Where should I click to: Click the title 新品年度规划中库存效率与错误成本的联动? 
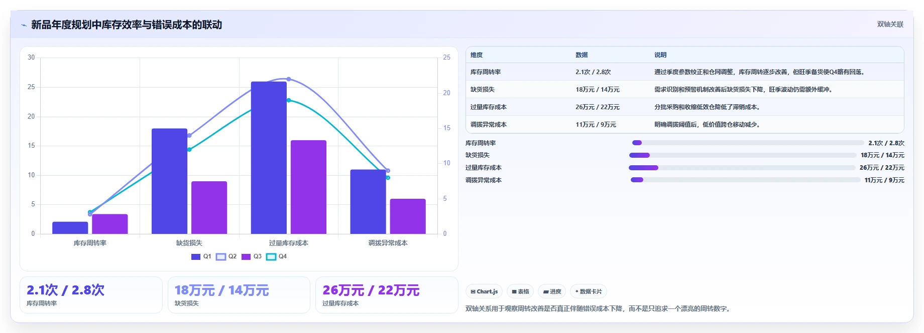point(127,25)
